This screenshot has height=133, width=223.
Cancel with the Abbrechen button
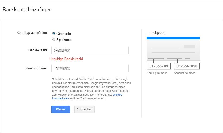click(84, 109)
